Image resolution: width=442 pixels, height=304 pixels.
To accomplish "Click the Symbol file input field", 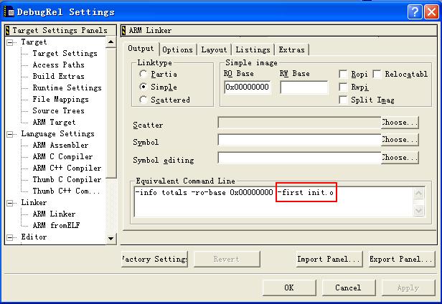I will tap(299, 140).
